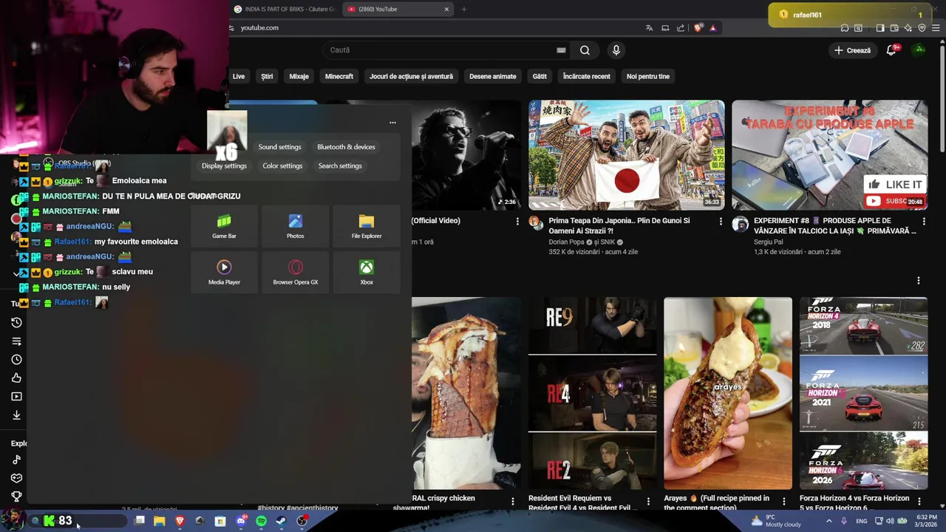Select the Știri filter chip

[x=267, y=76]
